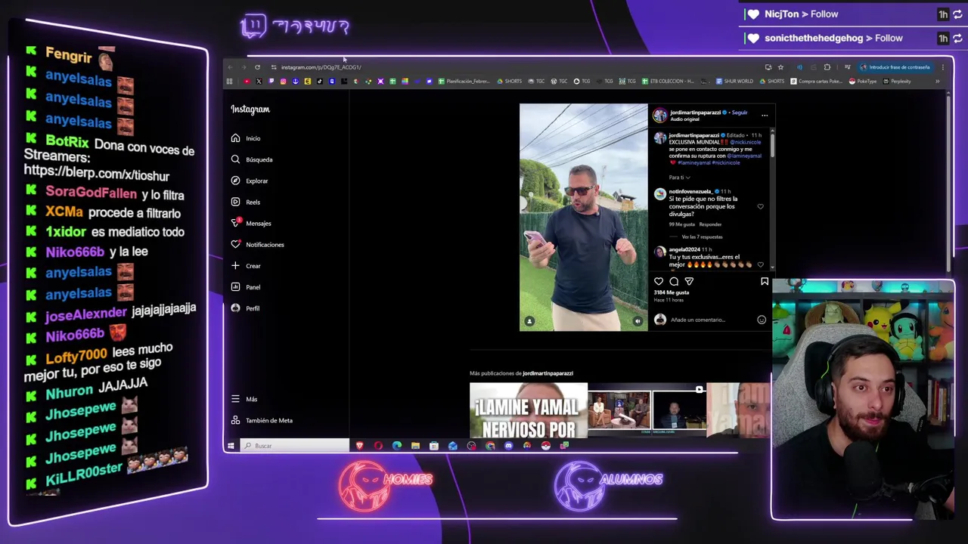Expand bookmarks overflow chevron
Viewport: 968px width, 544px height.
(937, 82)
